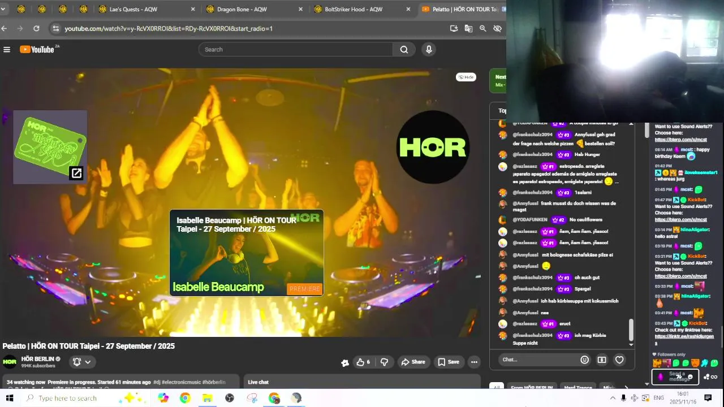724x407 pixels.
Task: Open the notification bell subscription dropdown
Action: pos(81,362)
